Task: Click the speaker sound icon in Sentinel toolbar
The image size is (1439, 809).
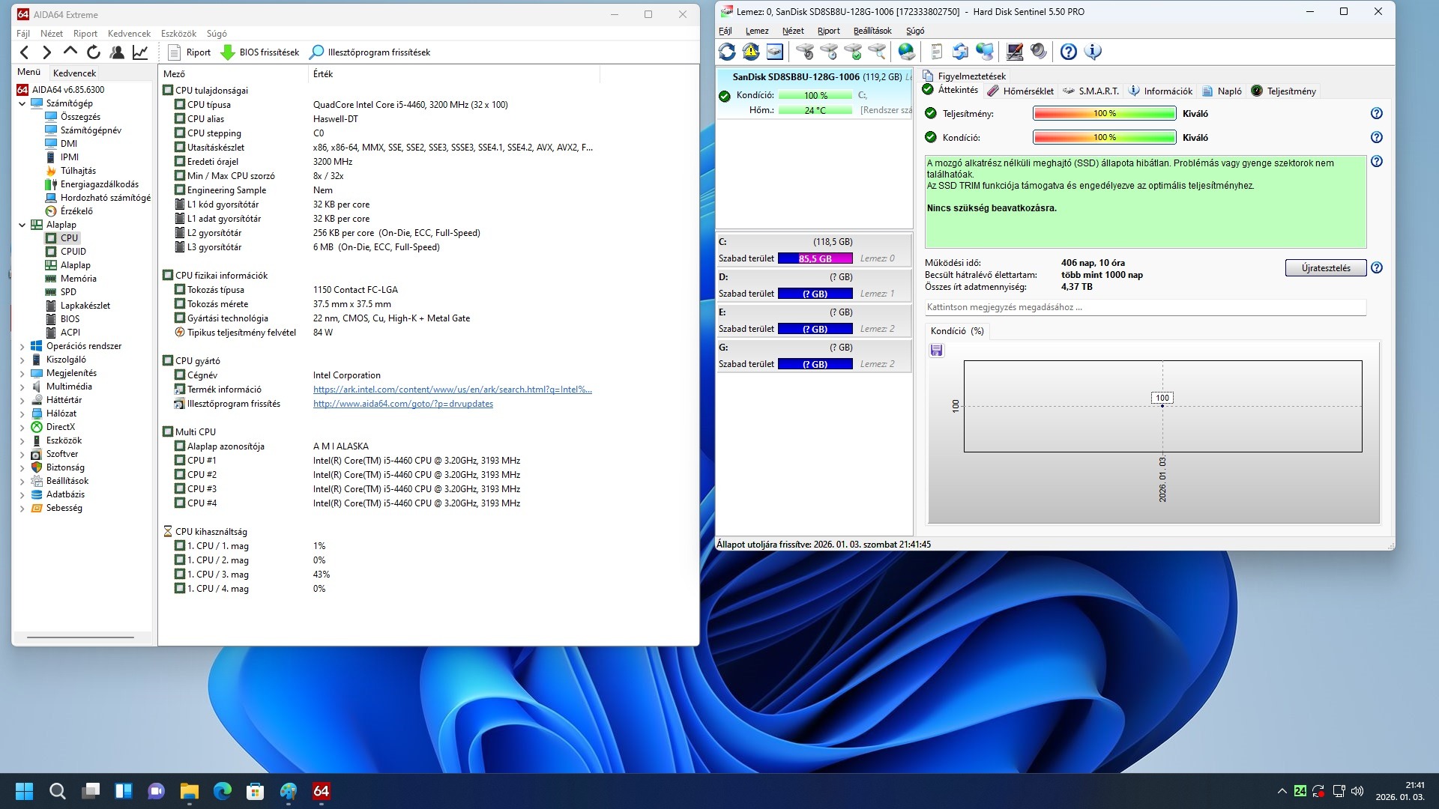Action: 1039,52
